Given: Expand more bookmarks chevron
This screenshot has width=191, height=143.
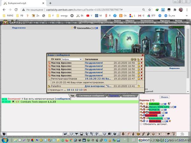Looking at the screenshot, I should click(187, 16).
